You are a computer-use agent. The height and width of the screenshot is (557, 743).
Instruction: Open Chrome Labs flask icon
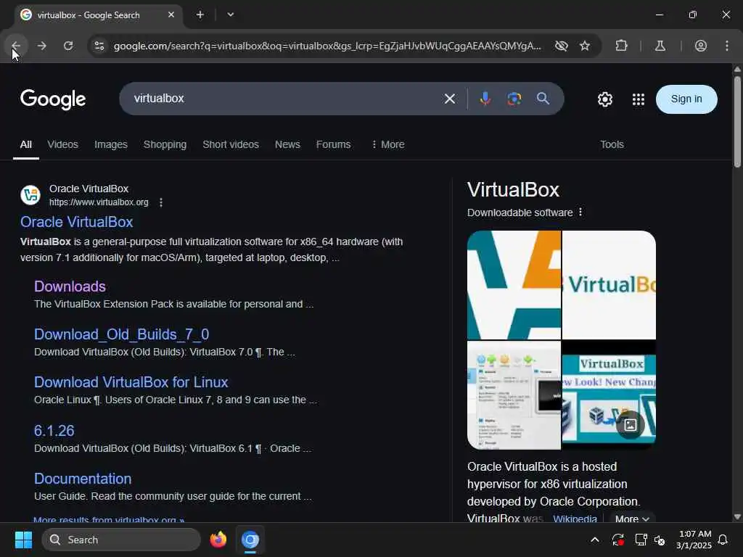(660, 46)
